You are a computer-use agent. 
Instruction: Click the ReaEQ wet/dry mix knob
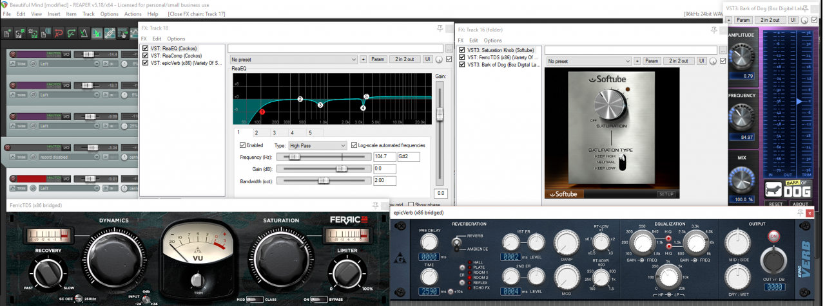pyautogui.click(x=439, y=60)
